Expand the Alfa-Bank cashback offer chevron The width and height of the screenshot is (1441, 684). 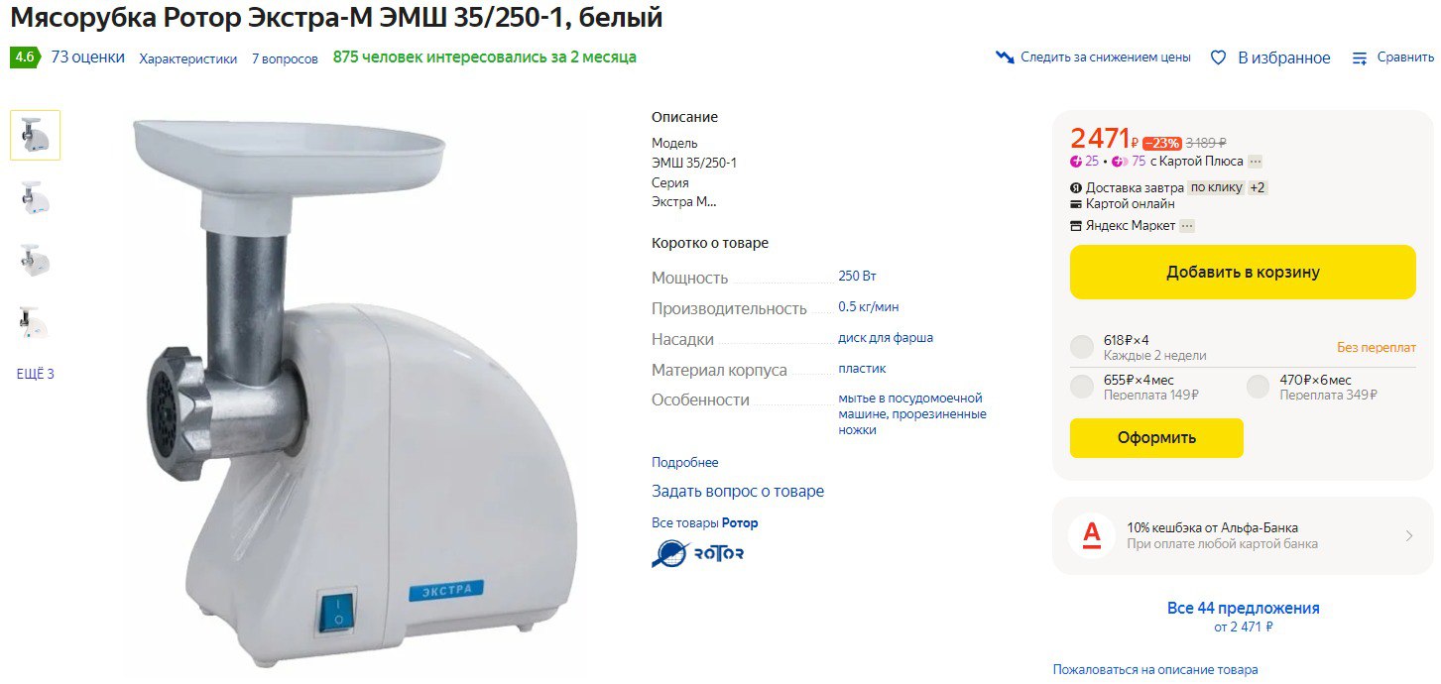click(1409, 536)
